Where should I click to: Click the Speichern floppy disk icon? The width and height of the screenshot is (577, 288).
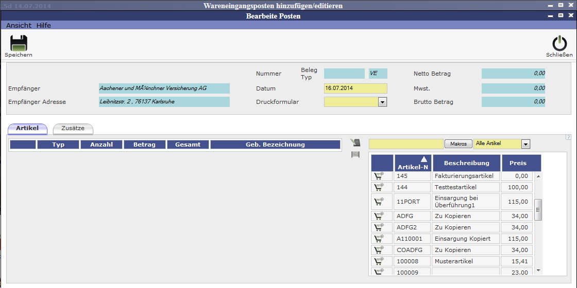(x=19, y=43)
